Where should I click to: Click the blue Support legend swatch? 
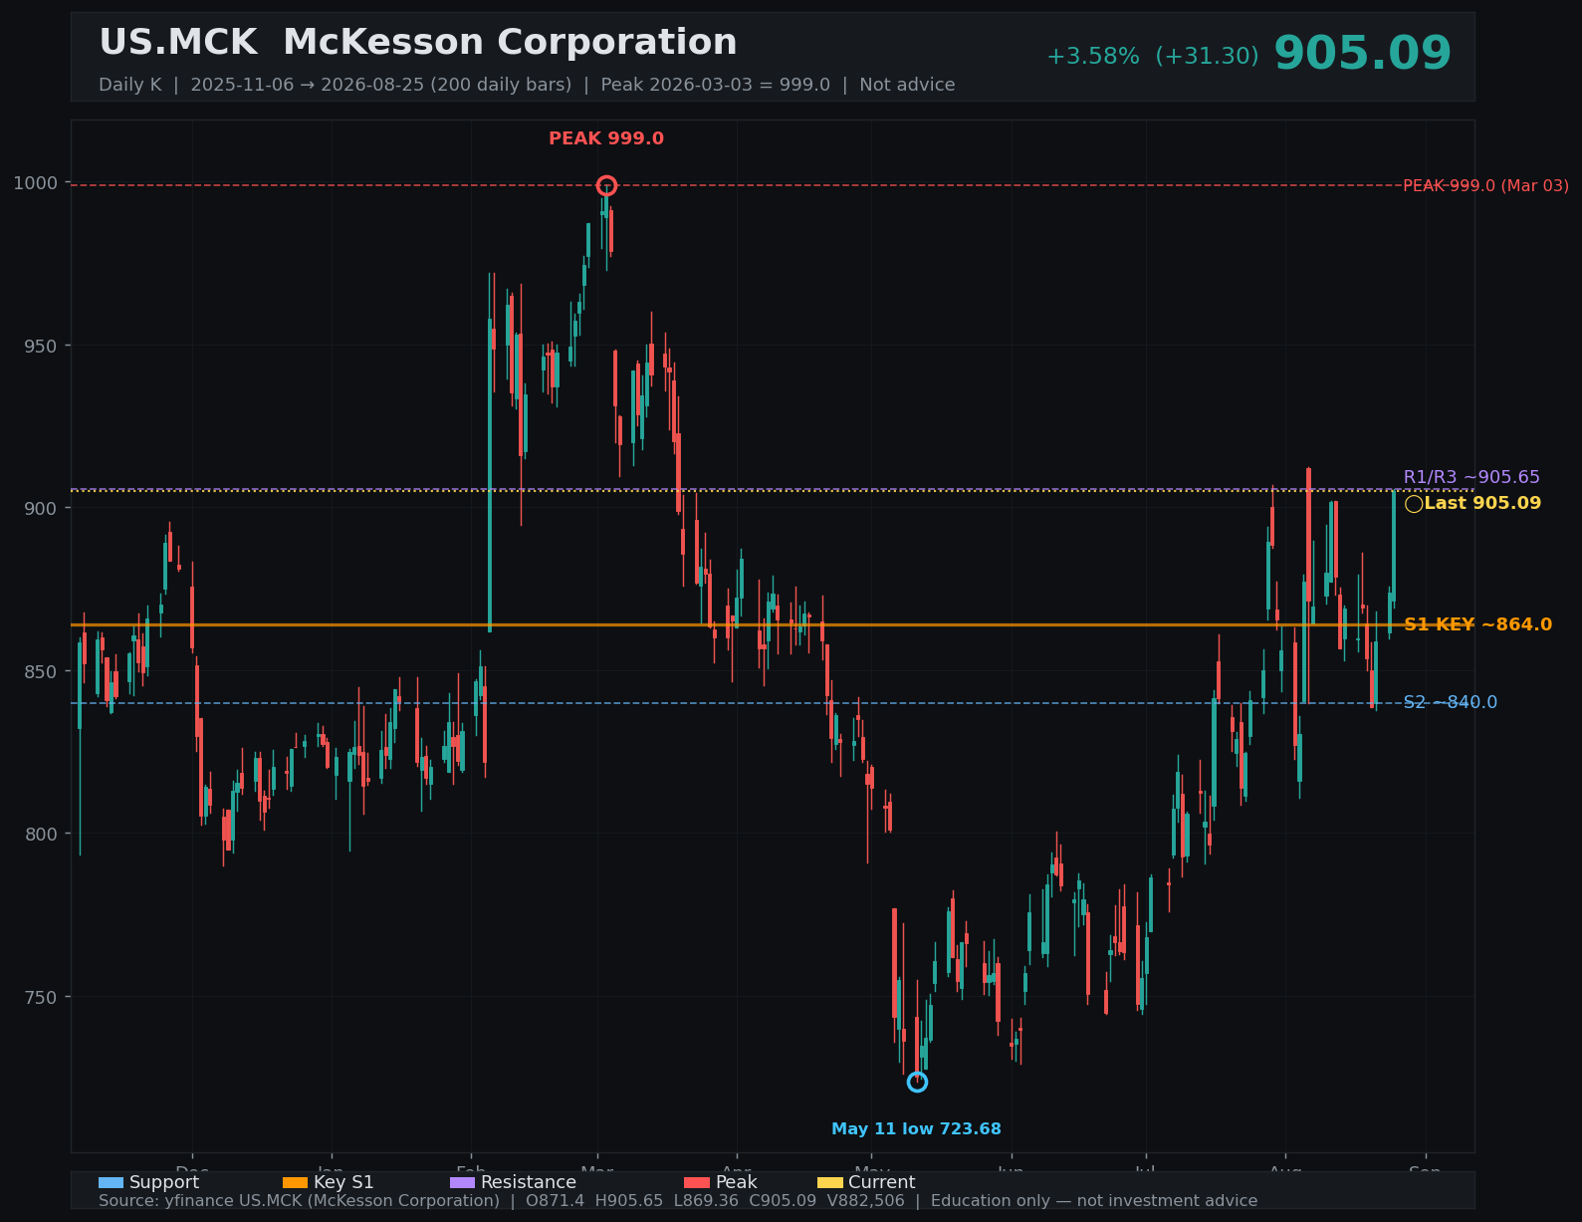tap(111, 1183)
